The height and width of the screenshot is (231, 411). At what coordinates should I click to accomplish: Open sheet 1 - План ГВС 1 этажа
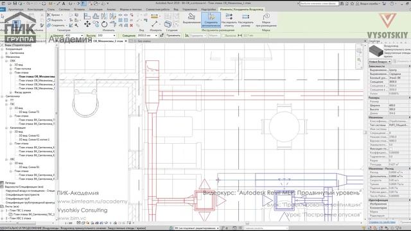tap(19, 210)
